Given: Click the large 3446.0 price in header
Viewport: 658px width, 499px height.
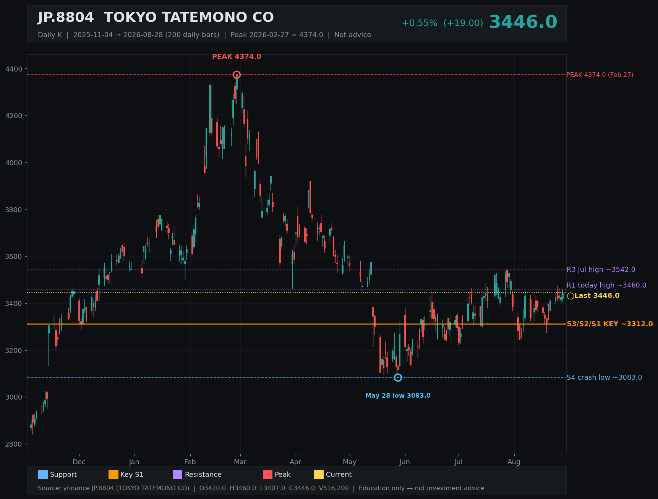Looking at the screenshot, I should coord(523,22).
